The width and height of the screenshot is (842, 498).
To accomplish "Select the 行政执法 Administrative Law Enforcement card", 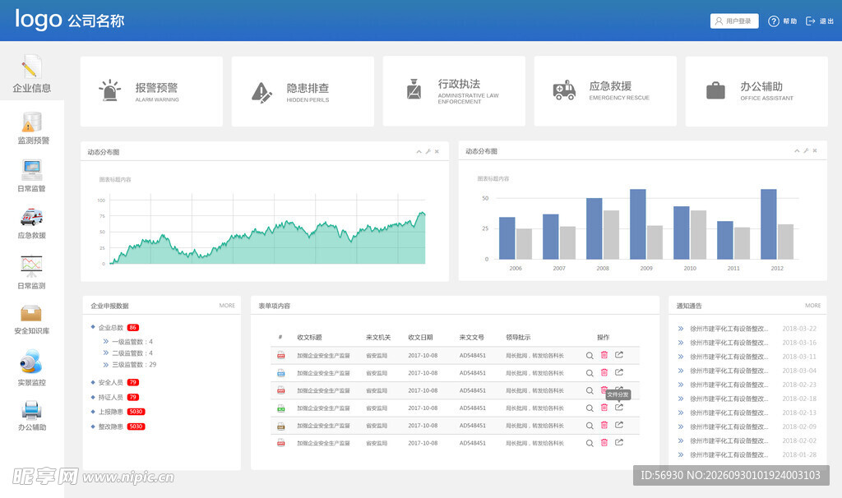I will (454, 91).
